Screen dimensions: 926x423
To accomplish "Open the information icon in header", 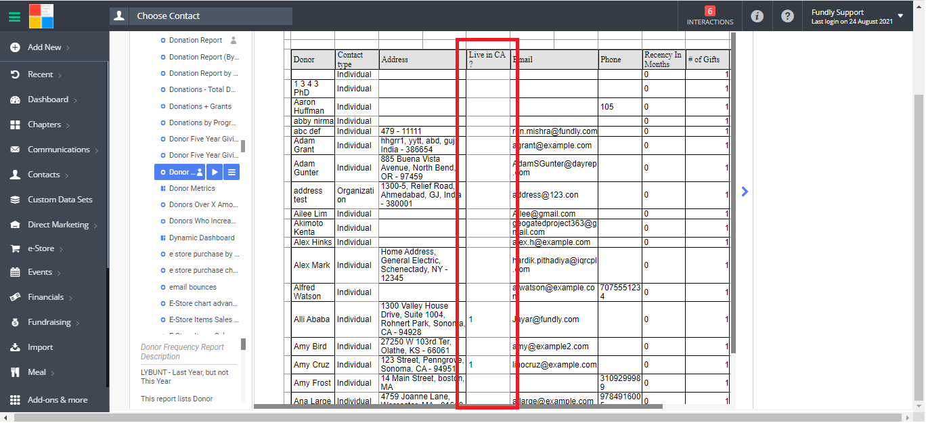I will pyautogui.click(x=757, y=16).
